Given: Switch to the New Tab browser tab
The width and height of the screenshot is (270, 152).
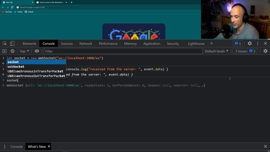Looking at the screenshot, I should click(17, 3).
